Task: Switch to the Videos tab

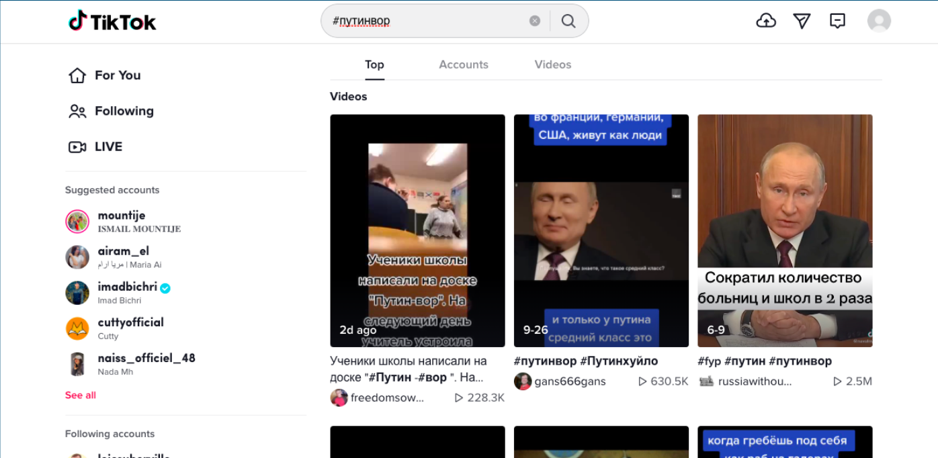Action: (553, 64)
